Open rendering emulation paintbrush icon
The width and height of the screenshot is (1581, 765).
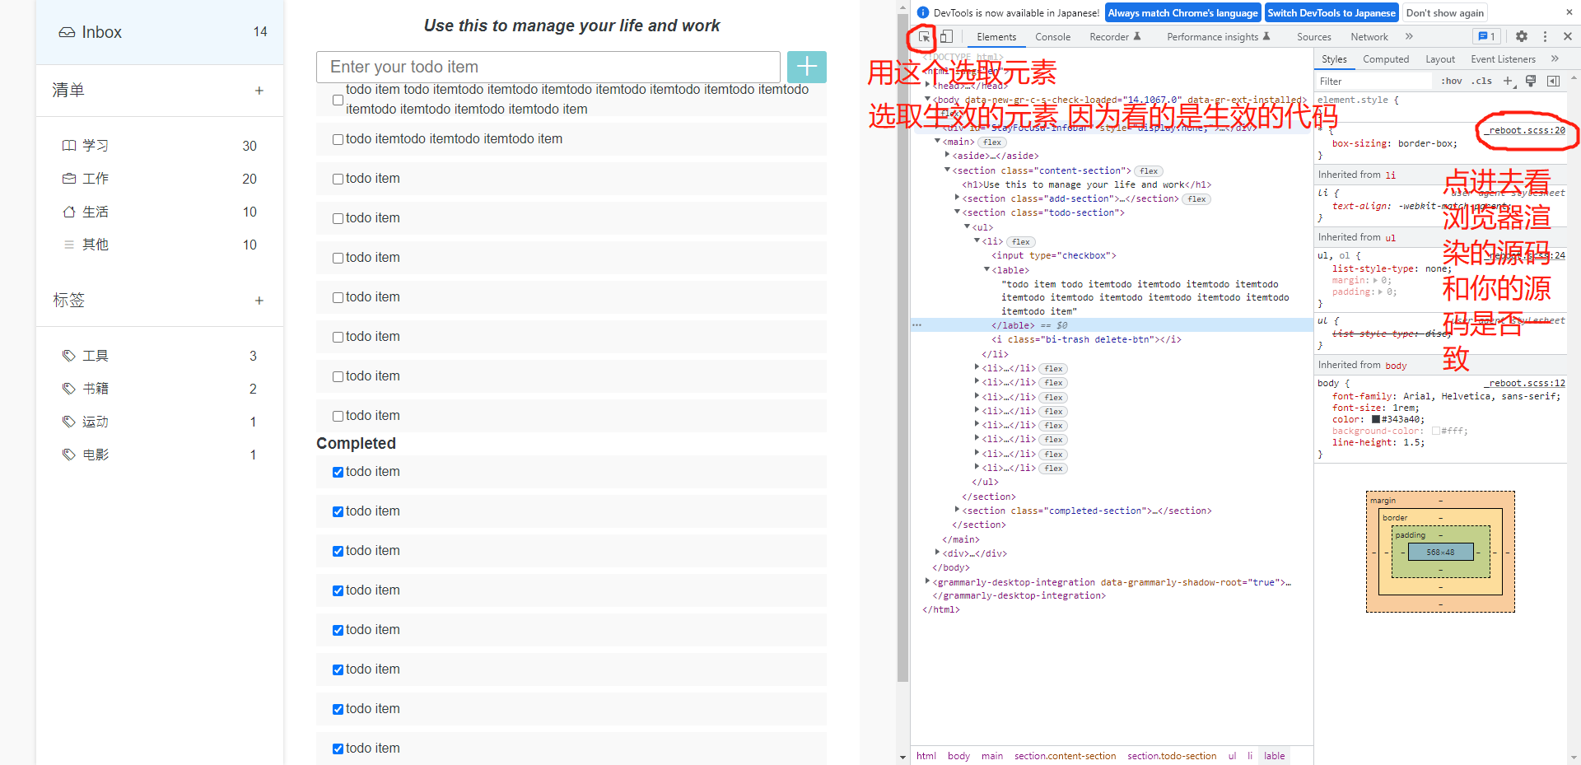pyautogui.click(x=1531, y=81)
